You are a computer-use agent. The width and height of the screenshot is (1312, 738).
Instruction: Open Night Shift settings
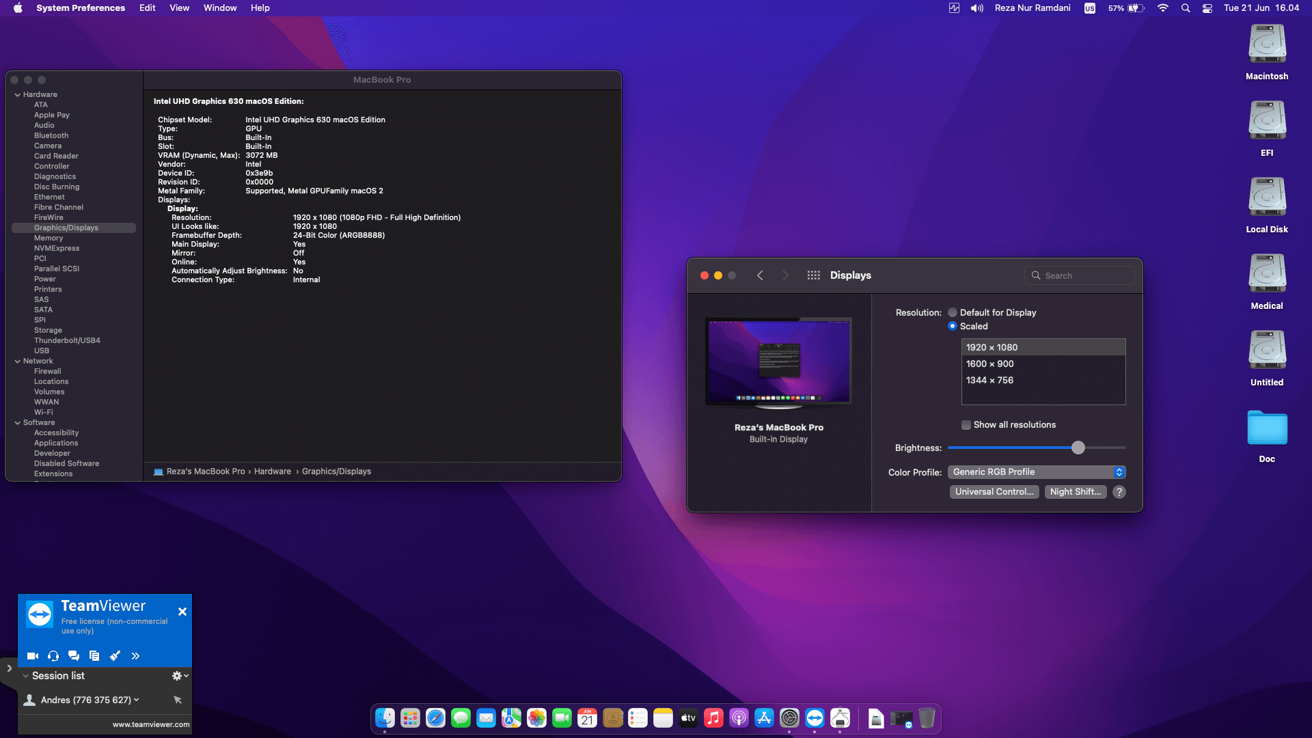1076,492
